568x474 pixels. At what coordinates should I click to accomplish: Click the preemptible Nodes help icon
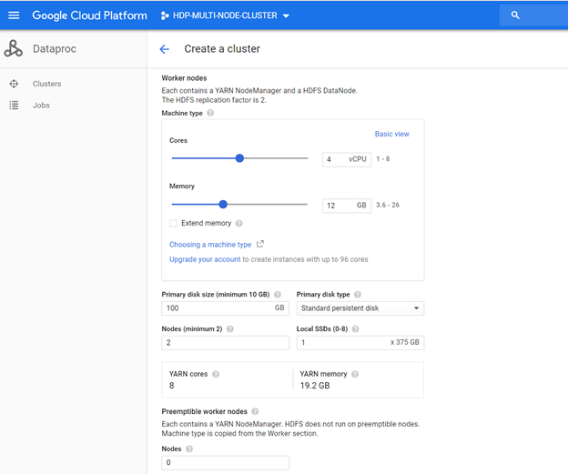point(189,449)
